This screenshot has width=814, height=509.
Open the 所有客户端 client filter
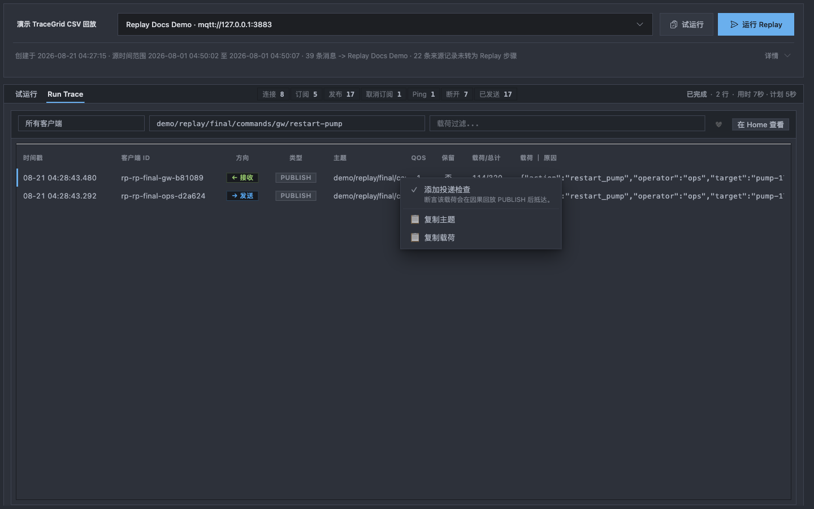coord(81,123)
